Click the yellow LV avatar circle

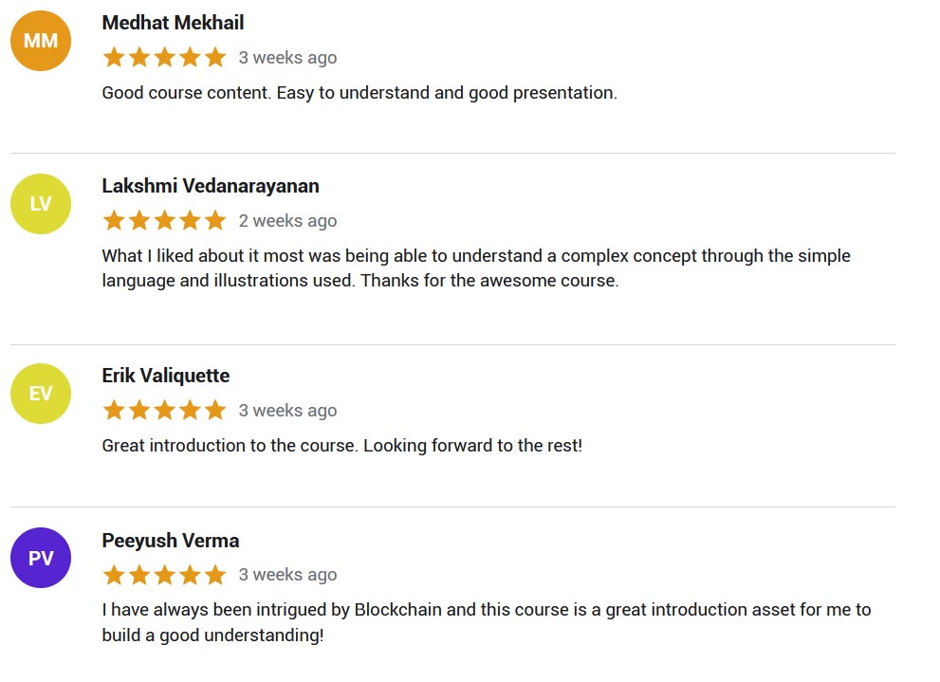click(41, 204)
